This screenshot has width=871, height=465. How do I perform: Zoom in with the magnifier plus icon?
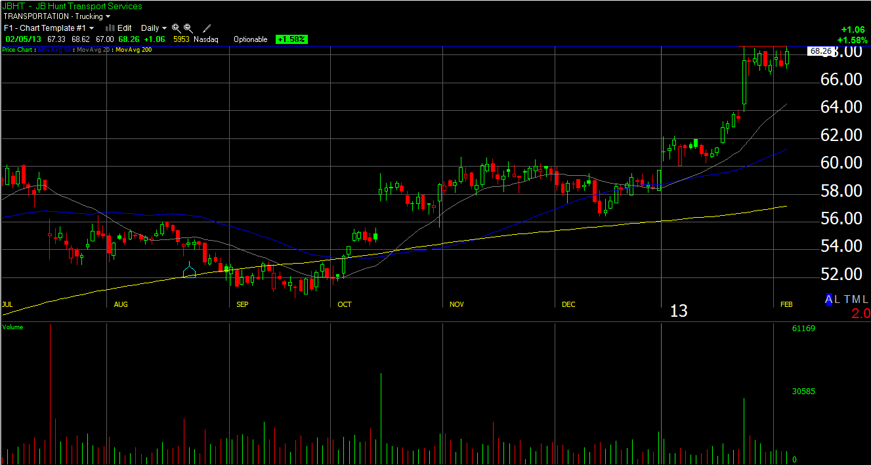pos(176,28)
